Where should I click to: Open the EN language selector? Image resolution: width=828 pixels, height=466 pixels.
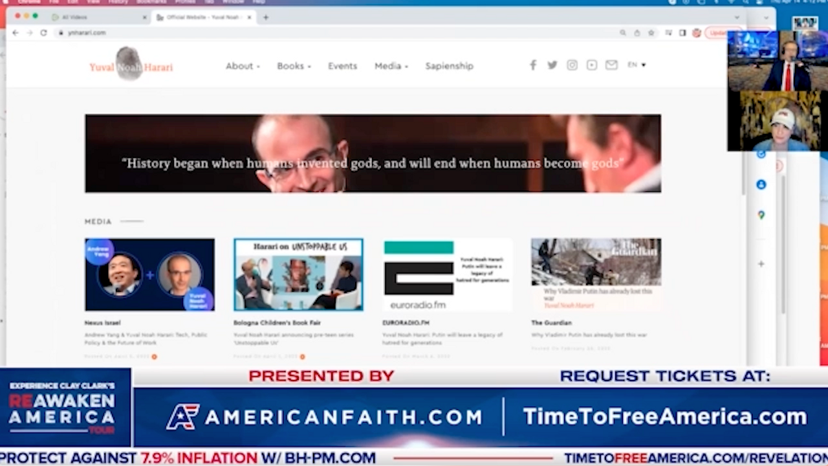click(x=637, y=65)
